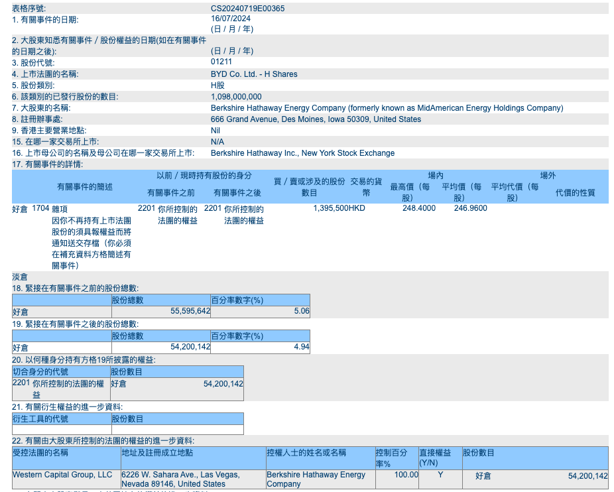Click the Western Capital Group, LLC entry
614x492 pixels.
(x=62, y=475)
